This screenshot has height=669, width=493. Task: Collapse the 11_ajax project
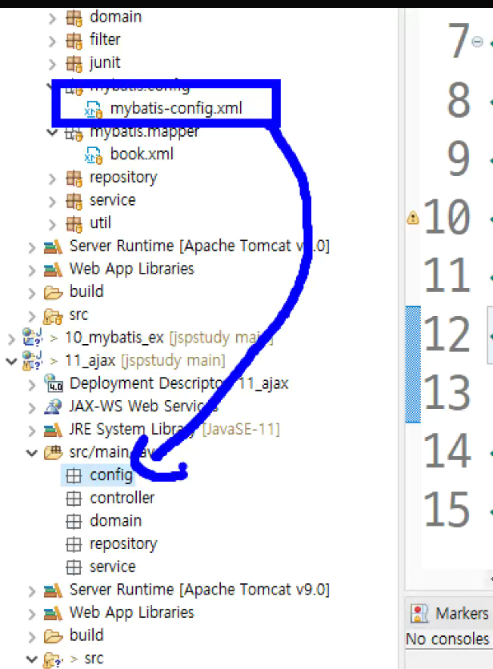coord(11,362)
